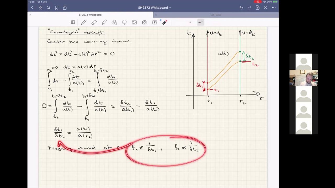Image resolution: width=335 pixels, height=188 pixels.
Task: Click the 15:28 clock in status bar
Action: click(31, 2)
